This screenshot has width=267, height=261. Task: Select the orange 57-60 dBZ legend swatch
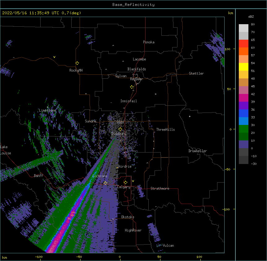(x=243, y=51)
